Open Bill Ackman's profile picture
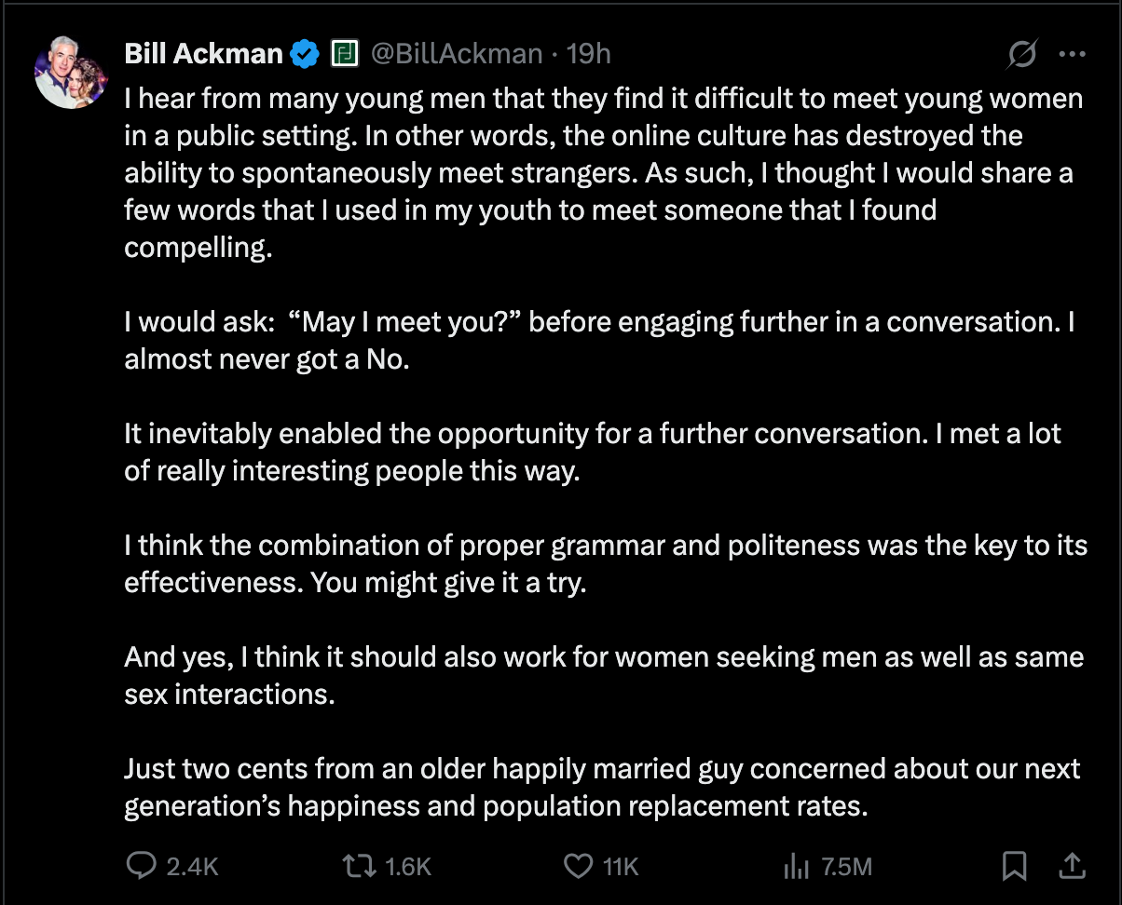Viewport: 1122px width, 905px height. (x=72, y=74)
